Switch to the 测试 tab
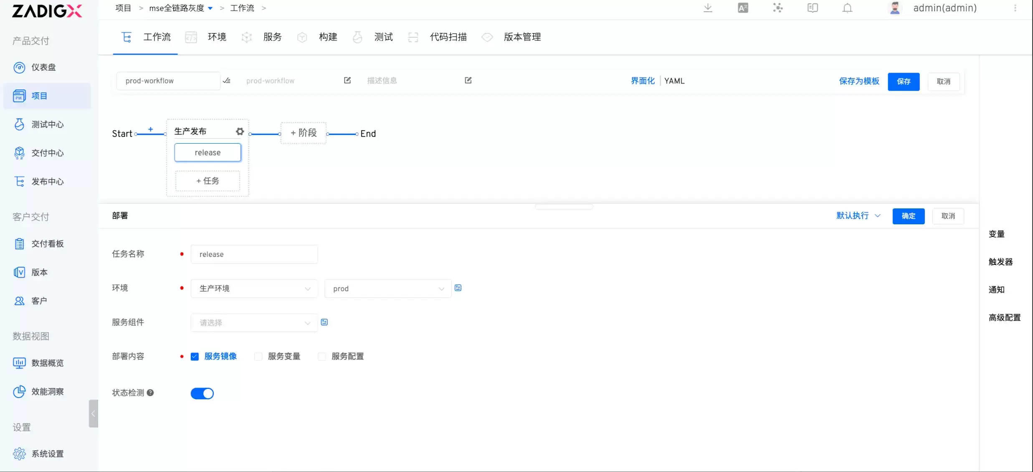Image resolution: width=1033 pixels, height=472 pixels. click(372, 37)
